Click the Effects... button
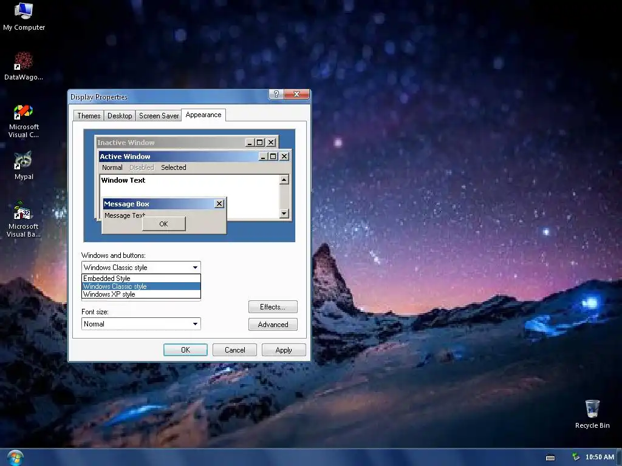 tap(273, 306)
